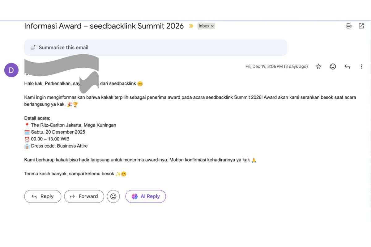371x247 pixels.
Task: Click the round emoji button beside Forward
Action: coord(113,196)
